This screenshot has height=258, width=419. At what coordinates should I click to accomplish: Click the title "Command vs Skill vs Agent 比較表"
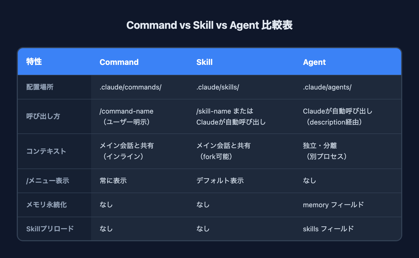[210, 25]
